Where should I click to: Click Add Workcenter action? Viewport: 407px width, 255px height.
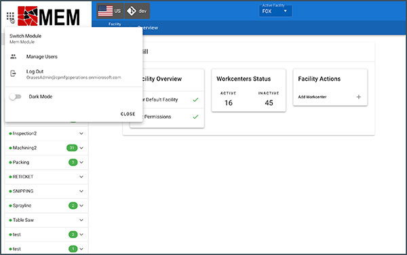[x=330, y=97]
